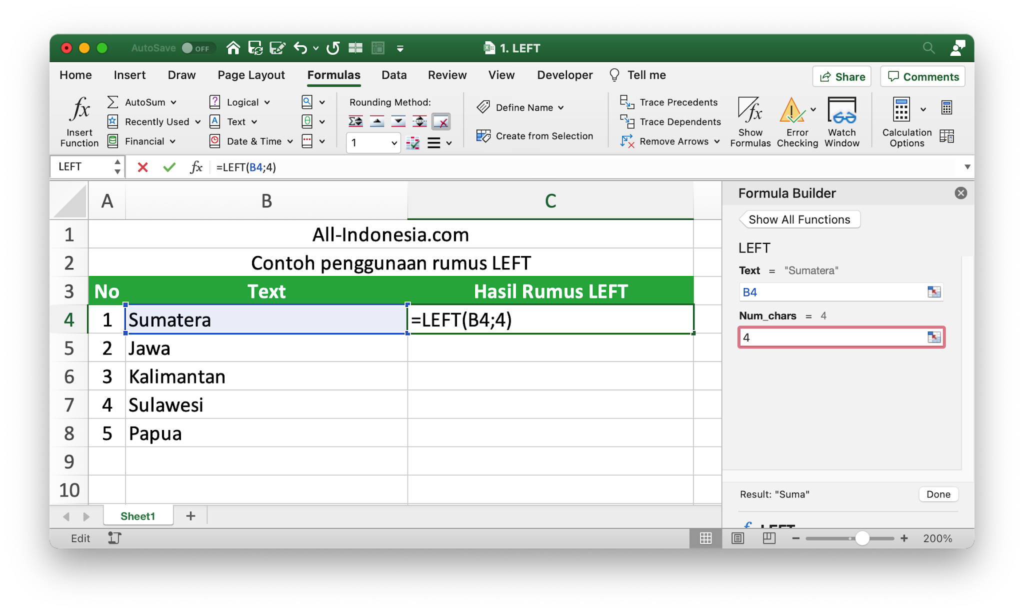Switch to the Sheet1 tab
The width and height of the screenshot is (1024, 614).
click(137, 516)
